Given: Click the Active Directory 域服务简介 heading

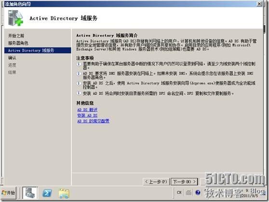Looking at the screenshot, I should (107, 35).
